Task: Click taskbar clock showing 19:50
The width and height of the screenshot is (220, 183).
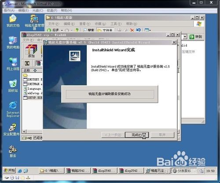Action: 210,171
